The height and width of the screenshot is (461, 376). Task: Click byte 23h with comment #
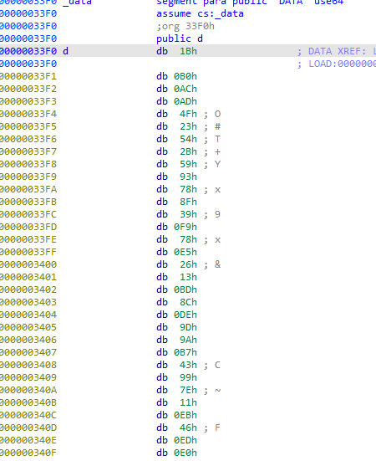(188, 126)
